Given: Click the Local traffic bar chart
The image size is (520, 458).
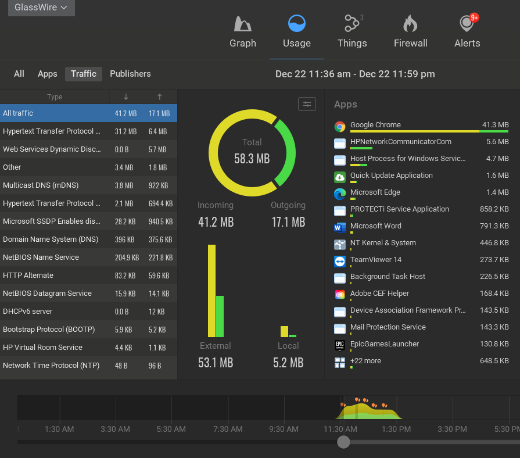Looking at the screenshot, I should point(288,331).
